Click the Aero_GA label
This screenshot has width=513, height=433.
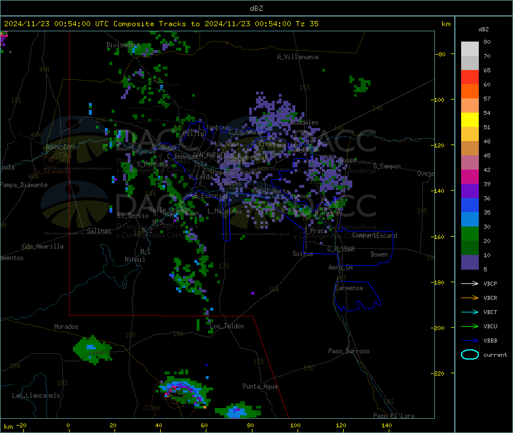click(340, 268)
